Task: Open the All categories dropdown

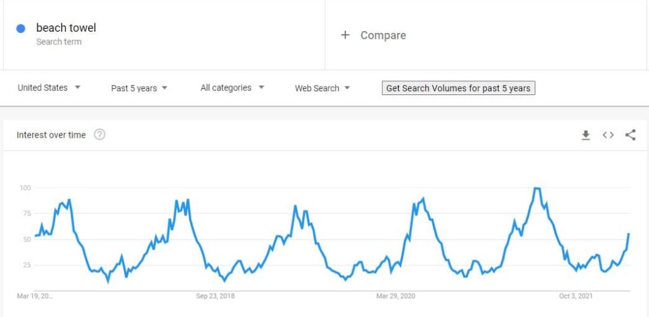Action: (232, 87)
